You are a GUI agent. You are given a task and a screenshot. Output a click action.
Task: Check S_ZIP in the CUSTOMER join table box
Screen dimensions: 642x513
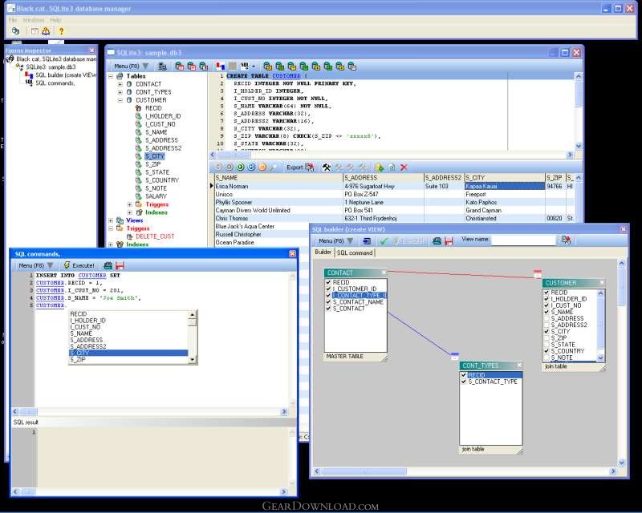click(x=547, y=338)
